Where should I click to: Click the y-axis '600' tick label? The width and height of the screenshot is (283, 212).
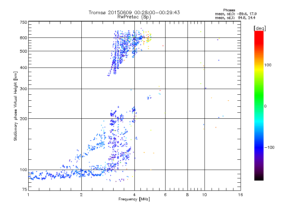23,38
